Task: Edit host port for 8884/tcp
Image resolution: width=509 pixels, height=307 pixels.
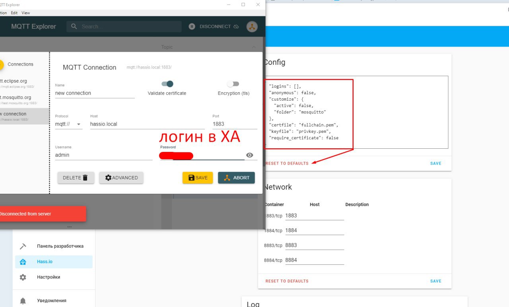Action: [314, 260]
